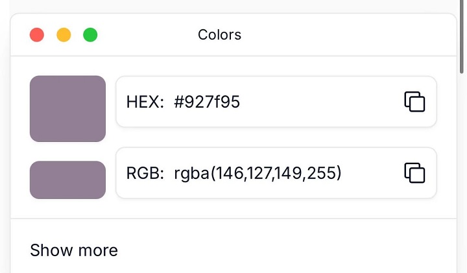467x273 pixels.
Task: Click the small purple swatch beside RGB
Action: [67, 180]
